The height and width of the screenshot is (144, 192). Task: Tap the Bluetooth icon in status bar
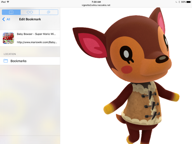(x=179, y=2)
